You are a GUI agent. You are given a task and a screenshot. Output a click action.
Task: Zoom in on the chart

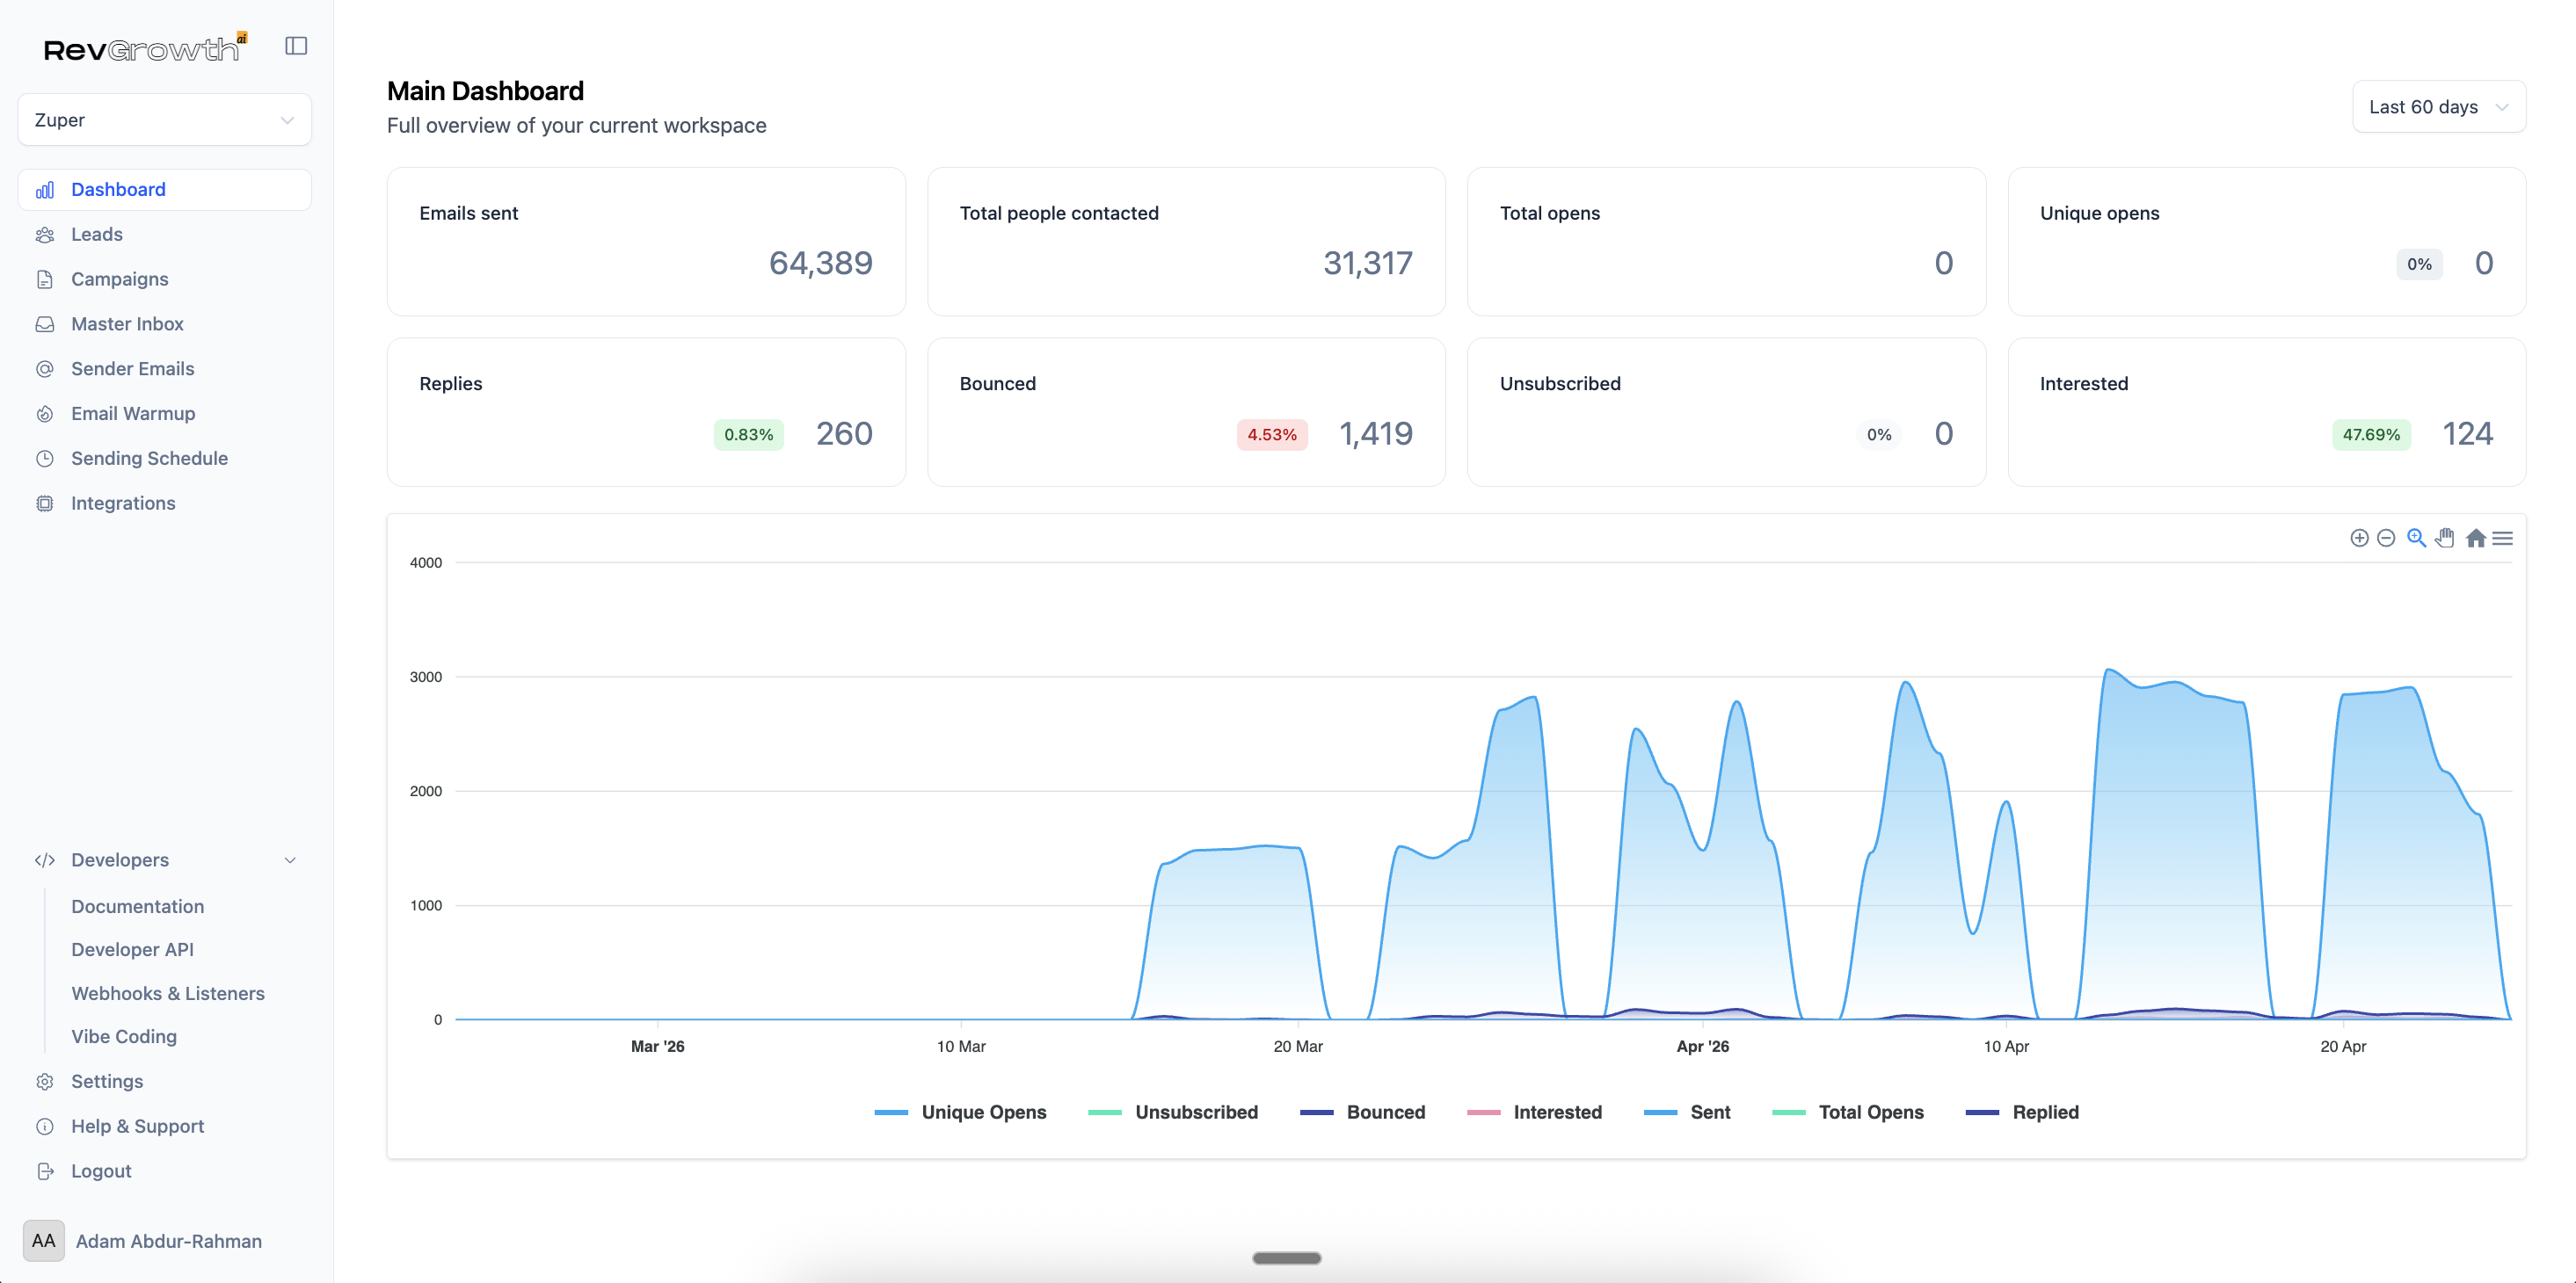click(2359, 539)
